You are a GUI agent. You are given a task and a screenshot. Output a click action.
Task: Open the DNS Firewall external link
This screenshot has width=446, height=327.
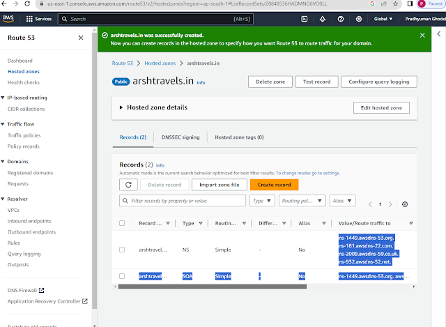pos(26,290)
